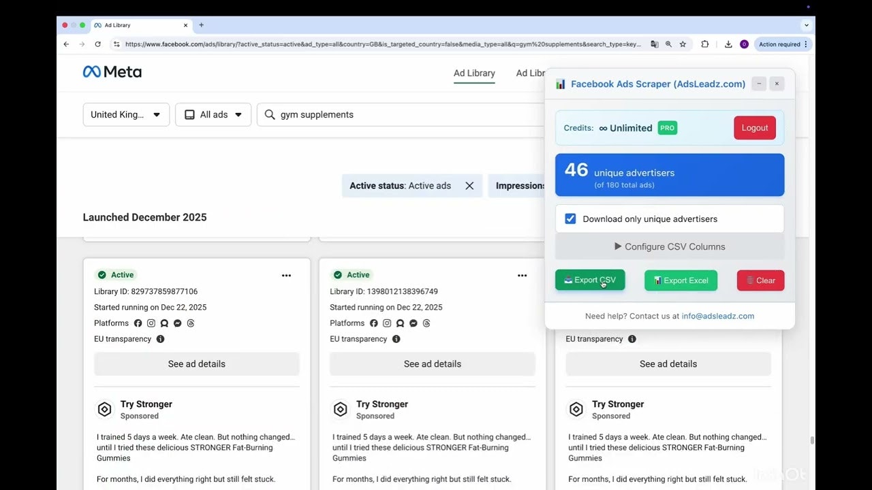
Task: Click the Facebook platform icon on the first ad
Action: tap(139, 323)
